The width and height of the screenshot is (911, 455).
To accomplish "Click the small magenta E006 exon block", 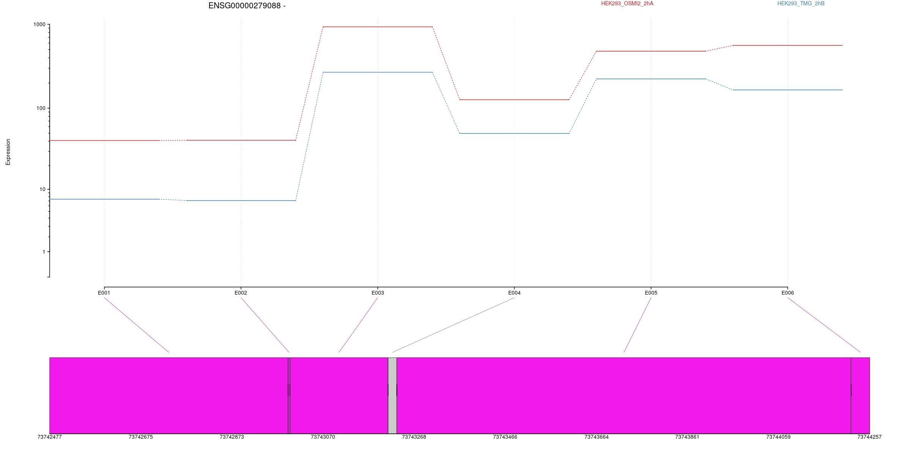I will coord(861,395).
